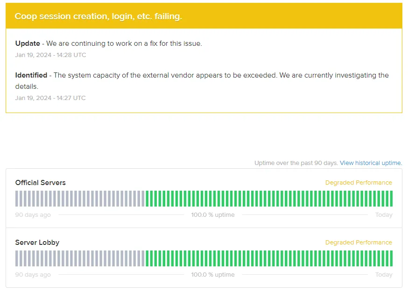408x293 pixels.
Task: Click the first gray bar for Official Servers
Action: [x=17, y=199]
